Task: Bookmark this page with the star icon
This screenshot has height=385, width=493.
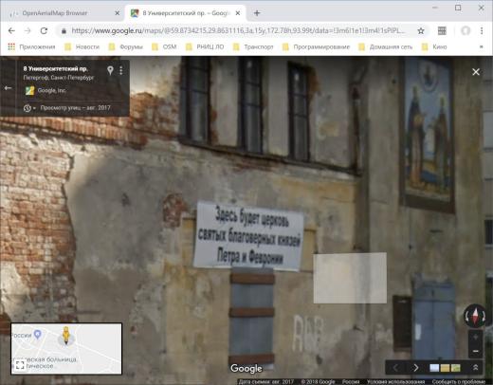Action: [421, 30]
